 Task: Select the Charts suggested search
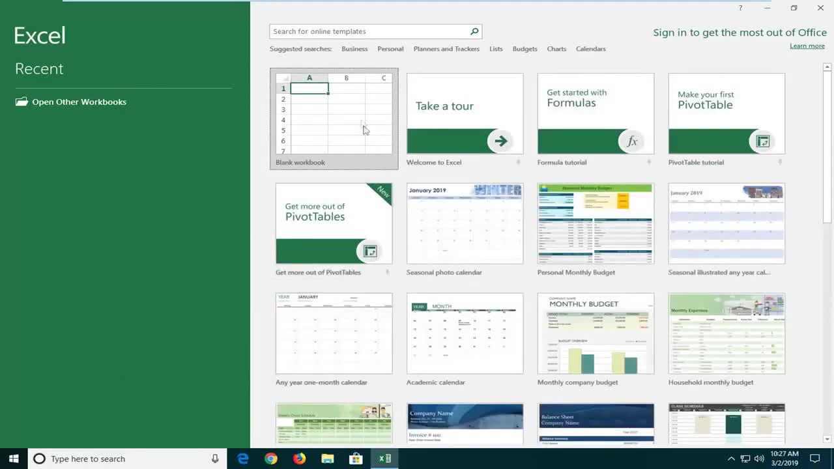[556, 49]
